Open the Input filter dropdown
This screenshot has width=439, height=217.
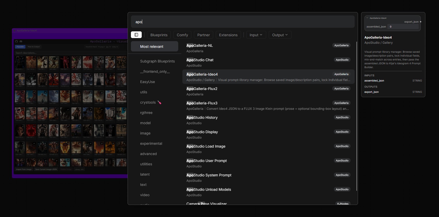pyautogui.click(x=256, y=35)
